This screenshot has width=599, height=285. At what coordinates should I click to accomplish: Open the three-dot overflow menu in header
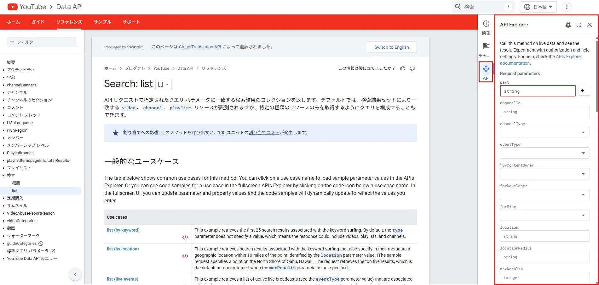point(567,7)
